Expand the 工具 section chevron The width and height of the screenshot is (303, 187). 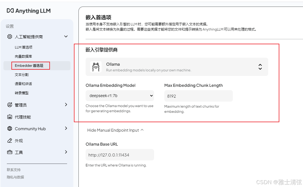coord(66,152)
